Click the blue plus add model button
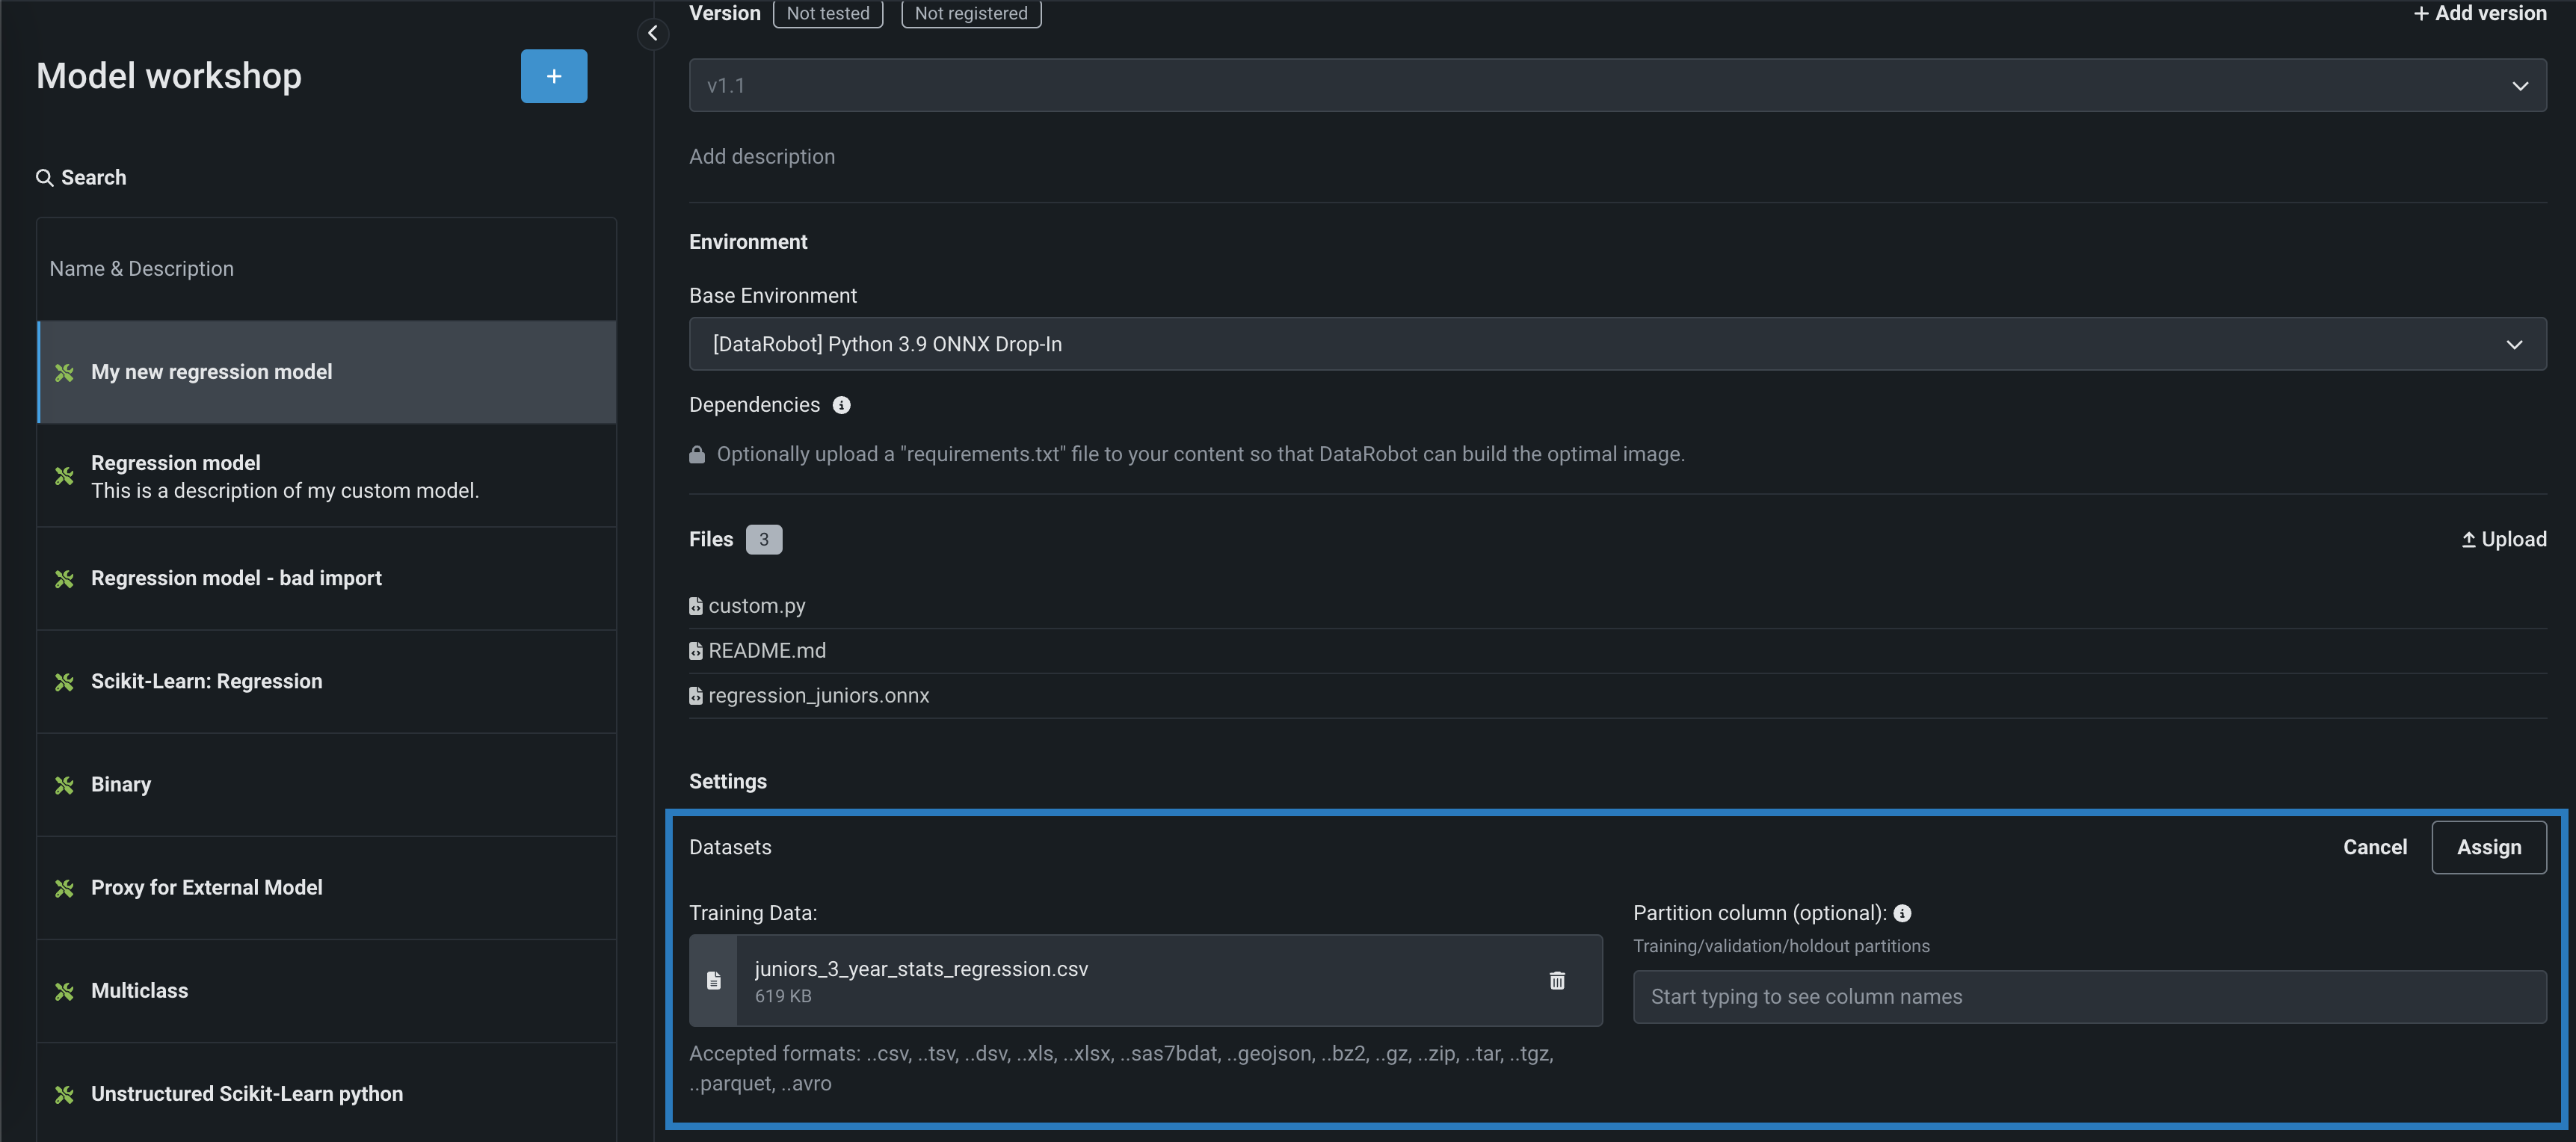The image size is (2576, 1142). 553,76
